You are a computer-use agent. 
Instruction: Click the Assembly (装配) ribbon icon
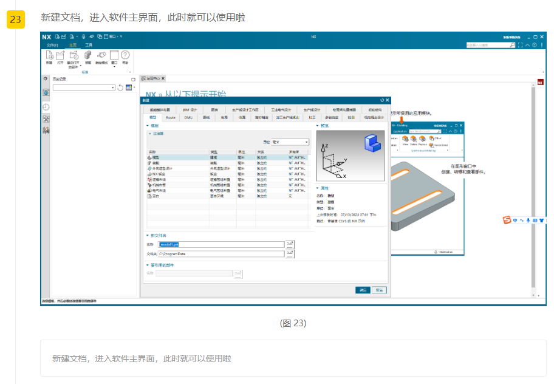click(x=88, y=55)
